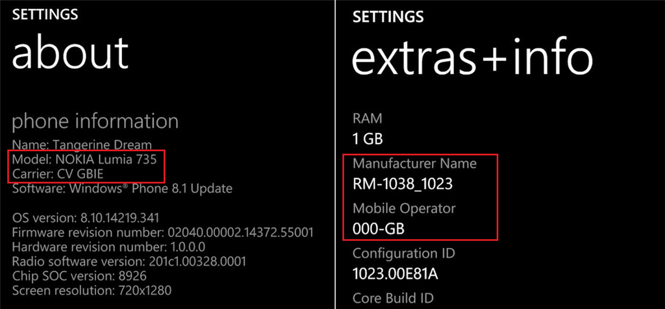Screen dimensions: 665x309
Task: Click 'Screen resolution: 720x1280' line
Action: 92,290
